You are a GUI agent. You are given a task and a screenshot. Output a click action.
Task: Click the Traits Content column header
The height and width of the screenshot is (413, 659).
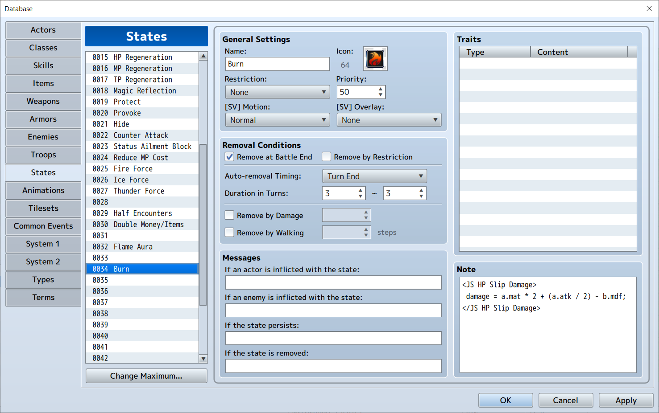tap(579, 52)
